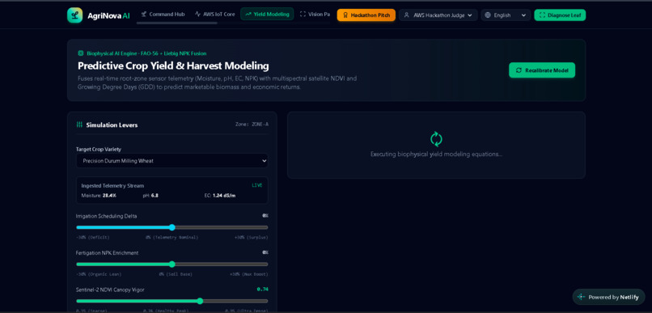Click the Powered by Netlify badge
This screenshot has width=652, height=313.
(x=608, y=297)
